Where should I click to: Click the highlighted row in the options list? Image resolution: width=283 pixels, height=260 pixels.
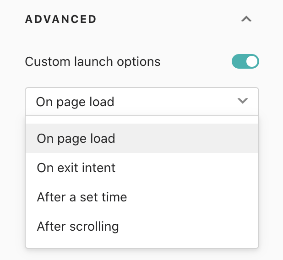pos(142,138)
